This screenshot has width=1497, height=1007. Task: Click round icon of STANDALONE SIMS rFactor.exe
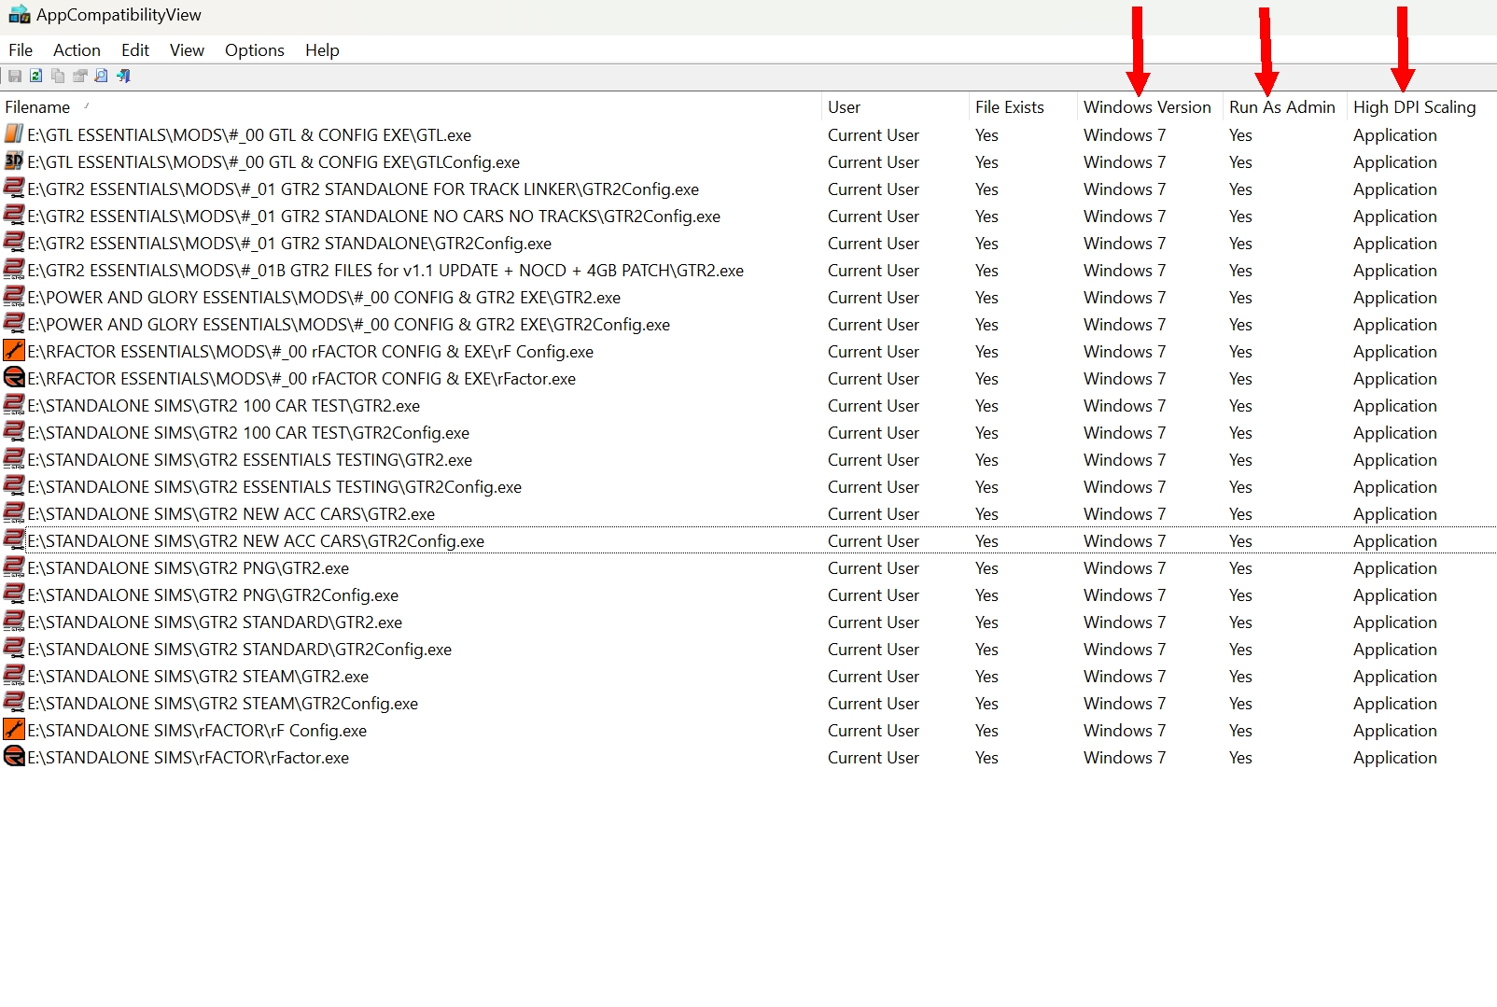click(14, 757)
